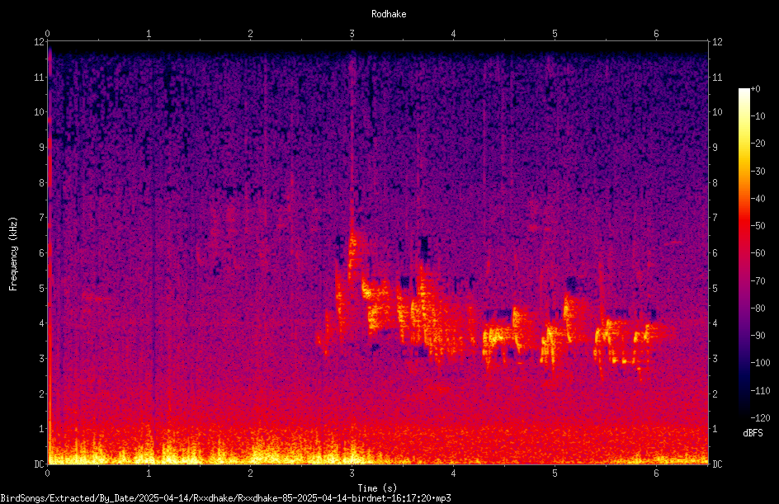
Task: Click the Time (s) axis title
Action: point(377,488)
